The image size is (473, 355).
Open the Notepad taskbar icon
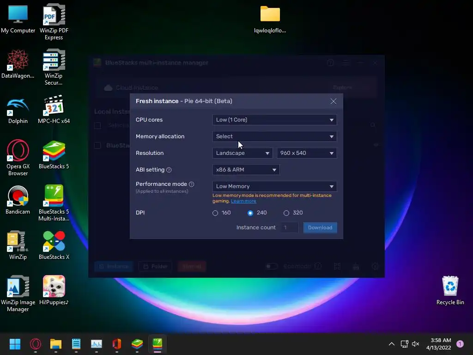(x=76, y=344)
